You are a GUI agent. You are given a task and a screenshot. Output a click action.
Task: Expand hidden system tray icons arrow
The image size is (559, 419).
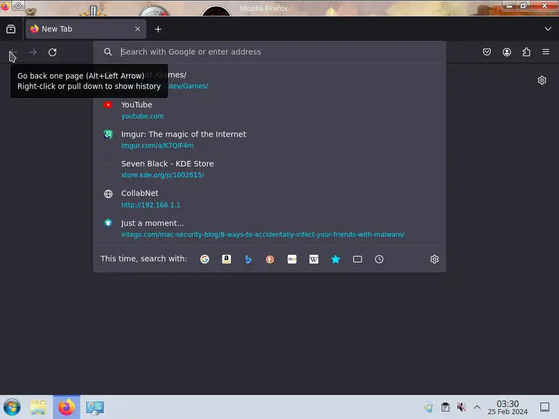coord(477,407)
